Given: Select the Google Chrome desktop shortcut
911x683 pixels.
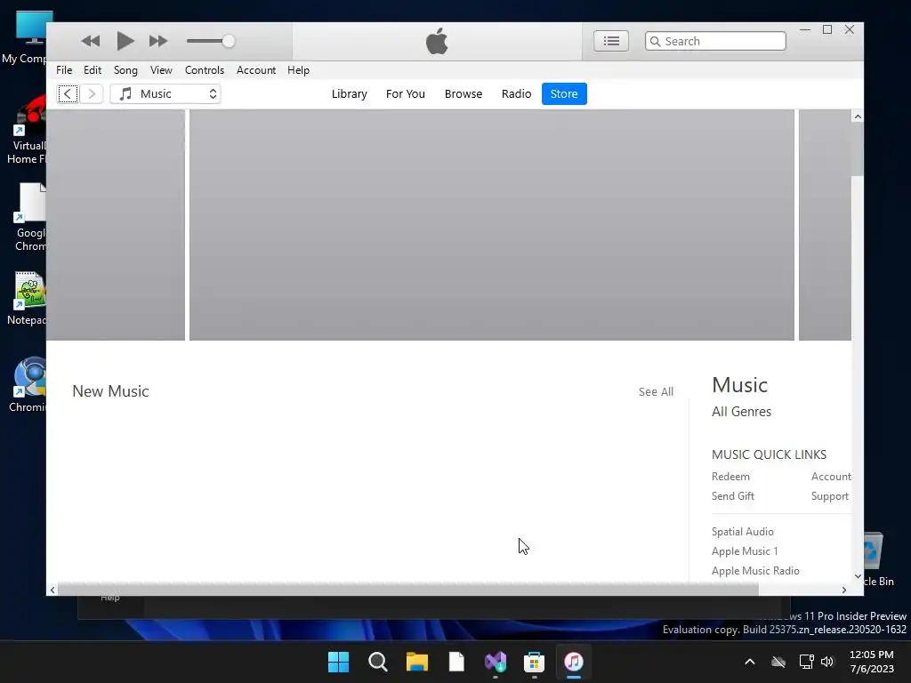Looking at the screenshot, I should [x=29, y=217].
